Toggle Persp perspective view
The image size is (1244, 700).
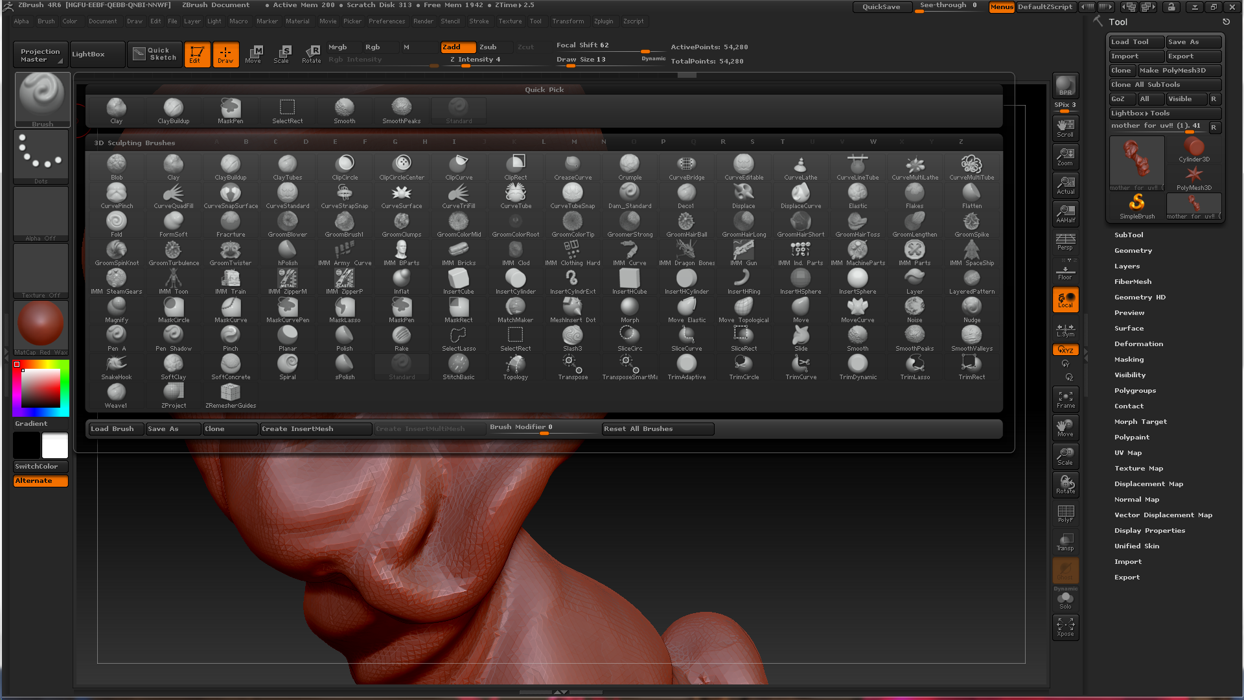[x=1065, y=242]
